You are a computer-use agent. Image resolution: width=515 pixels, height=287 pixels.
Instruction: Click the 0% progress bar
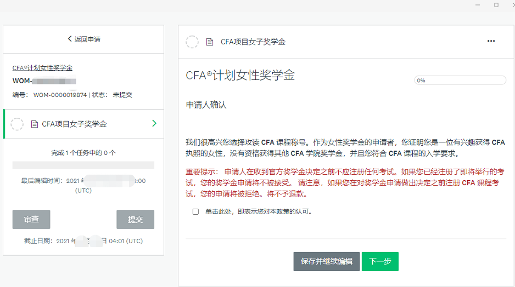click(460, 81)
